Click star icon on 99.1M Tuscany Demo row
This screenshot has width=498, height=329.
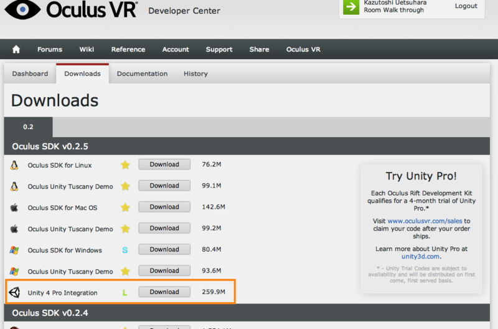(126, 186)
